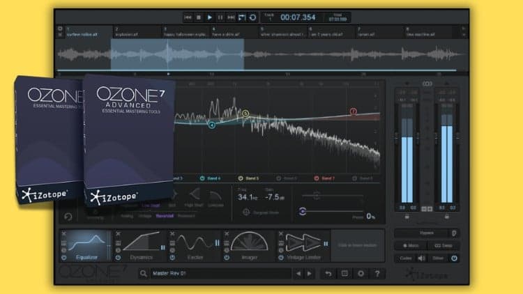The image size is (523, 294).
Task: Open the Dynamics module preset list icon
Action: pyautogui.click(x=118, y=243)
